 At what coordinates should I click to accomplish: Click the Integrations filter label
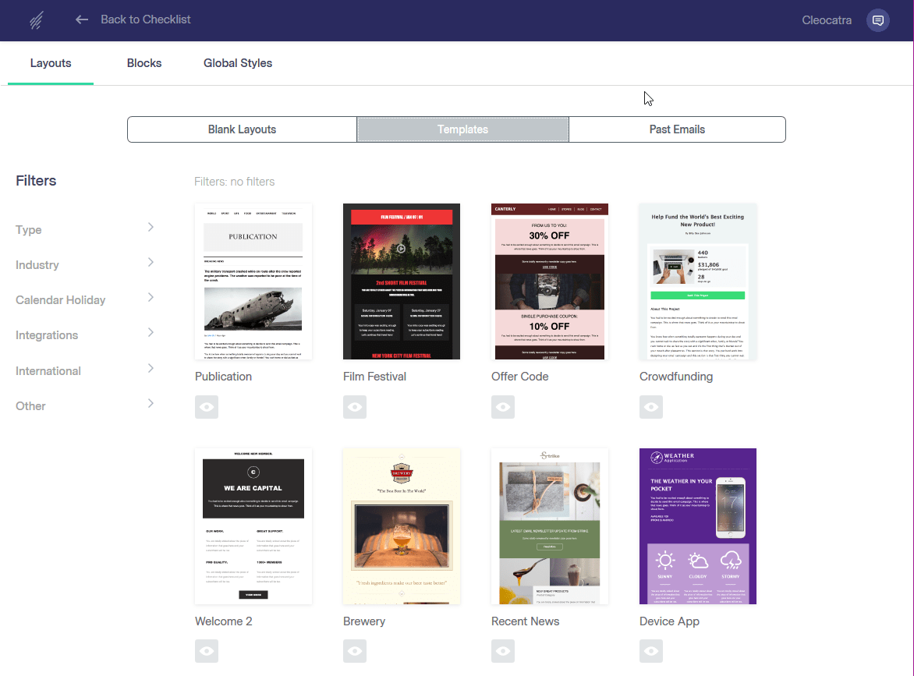pyautogui.click(x=47, y=335)
